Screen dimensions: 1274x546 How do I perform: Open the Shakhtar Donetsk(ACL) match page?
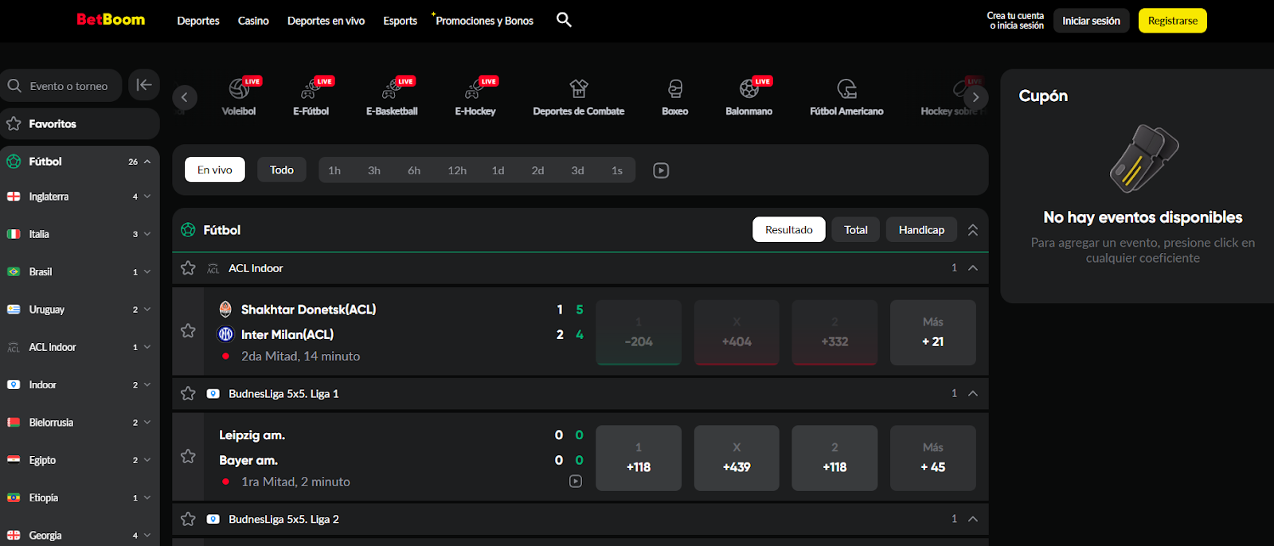[x=308, y=310]
